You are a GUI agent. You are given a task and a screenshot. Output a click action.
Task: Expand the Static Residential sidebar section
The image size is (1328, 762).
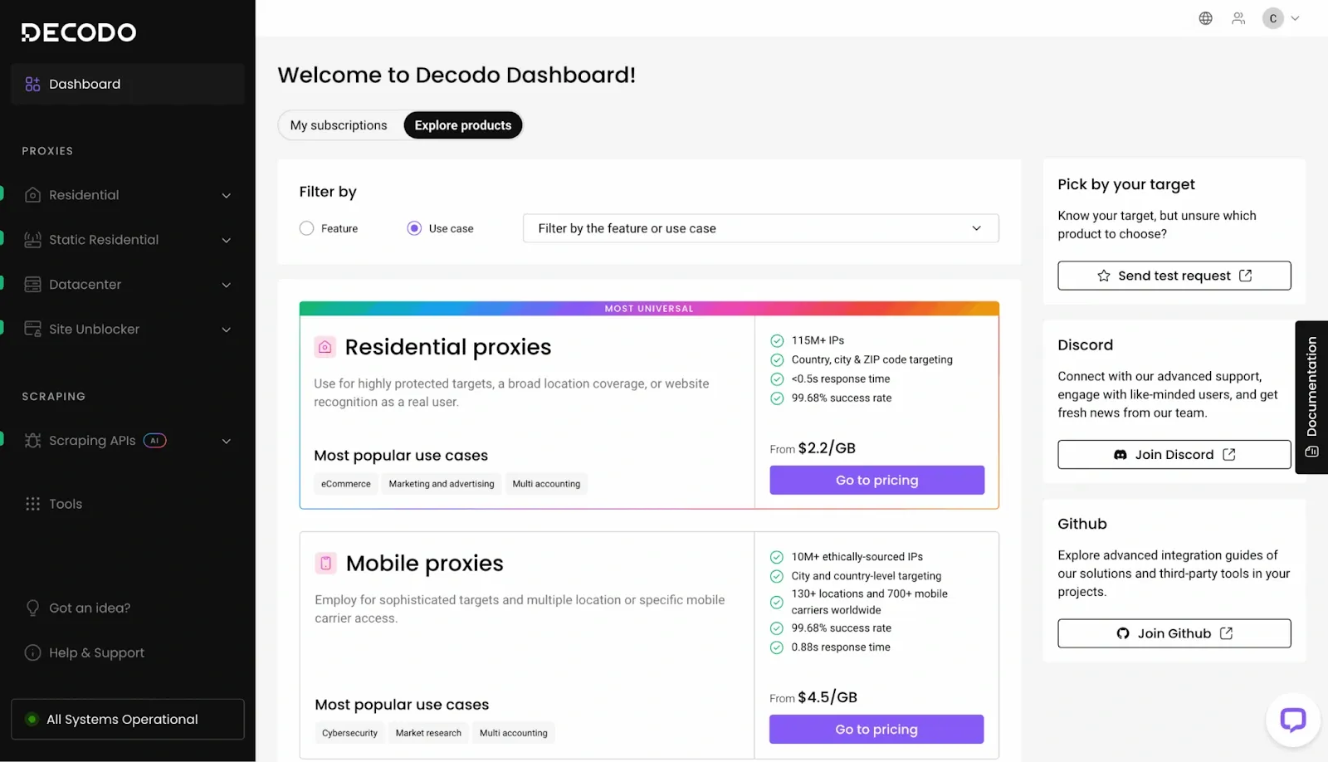(226, 240)
